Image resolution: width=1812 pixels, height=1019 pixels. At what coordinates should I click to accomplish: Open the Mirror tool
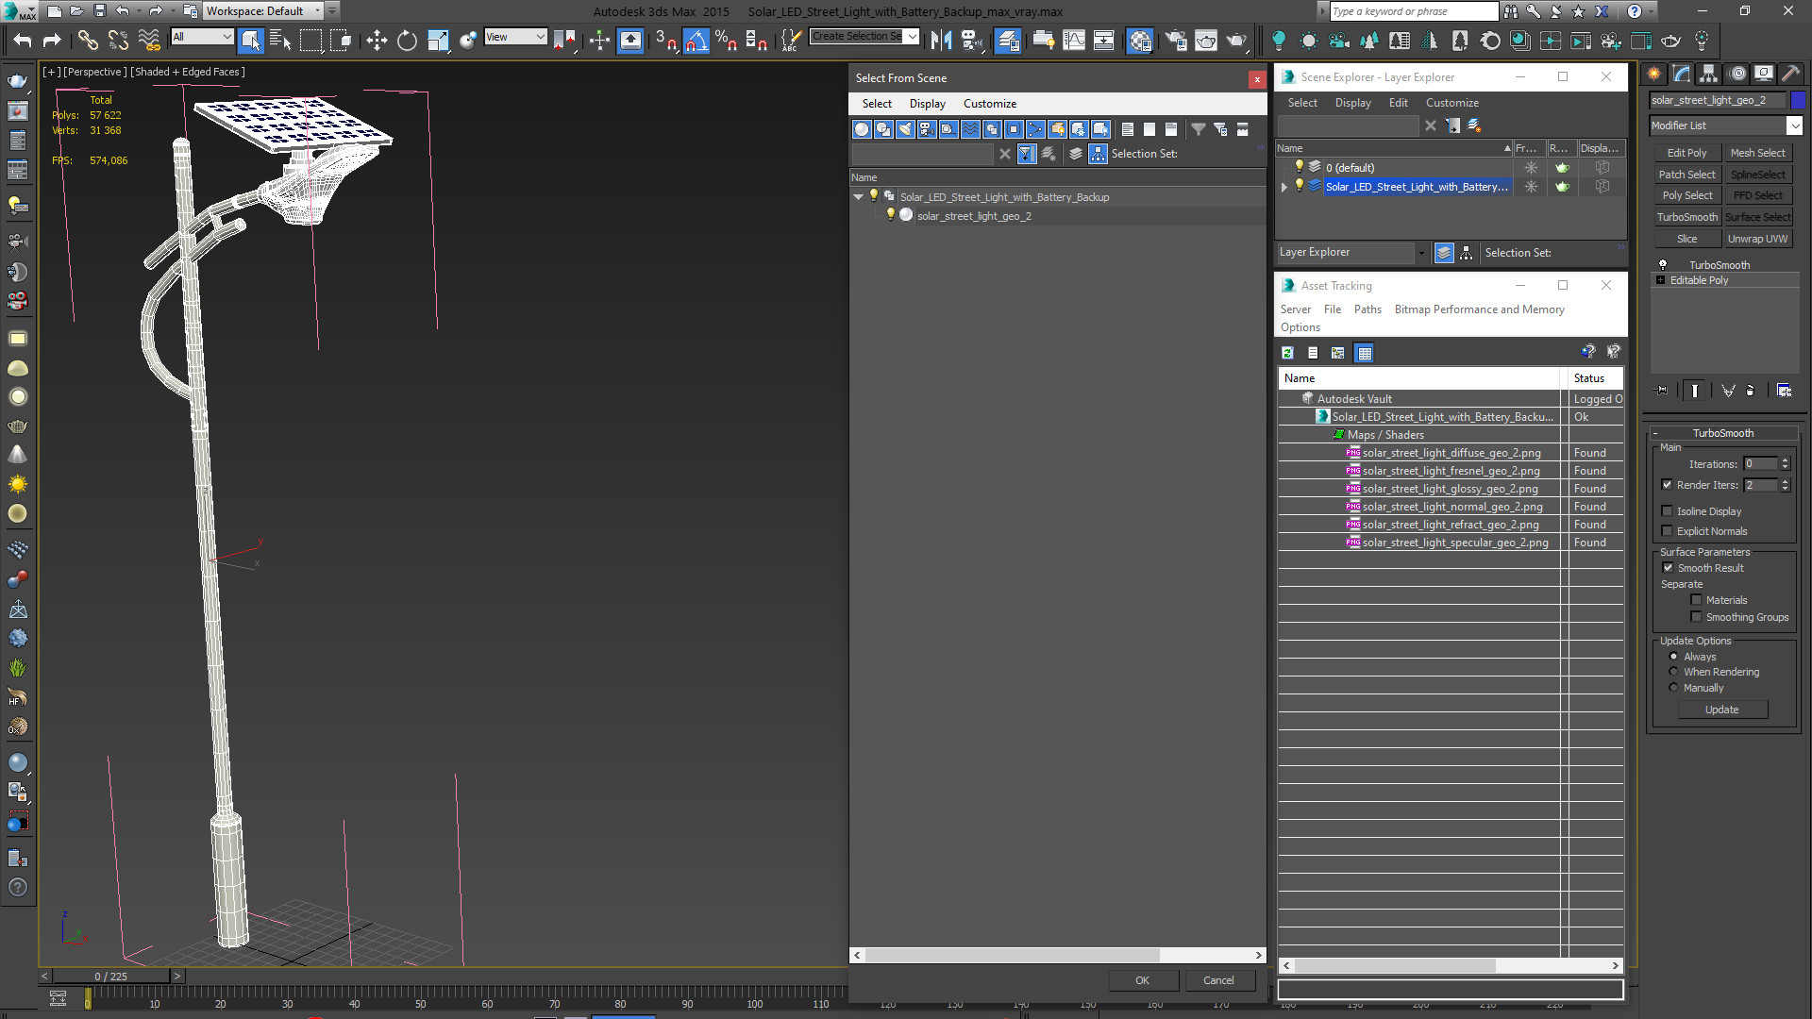pos(941,40)
